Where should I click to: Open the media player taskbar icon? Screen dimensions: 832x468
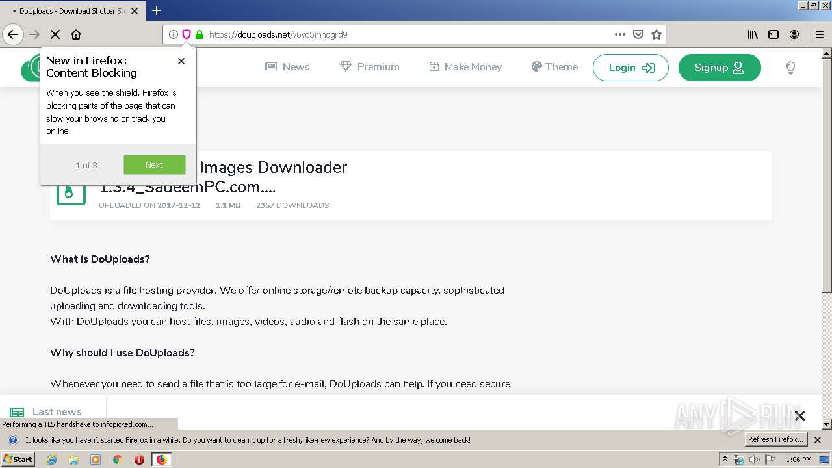(96, 460)
